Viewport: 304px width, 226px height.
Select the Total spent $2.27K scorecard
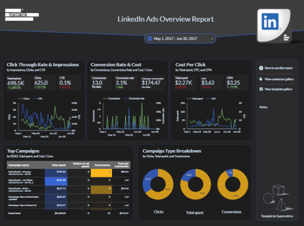pyautogui.click(x=185, y=82)
